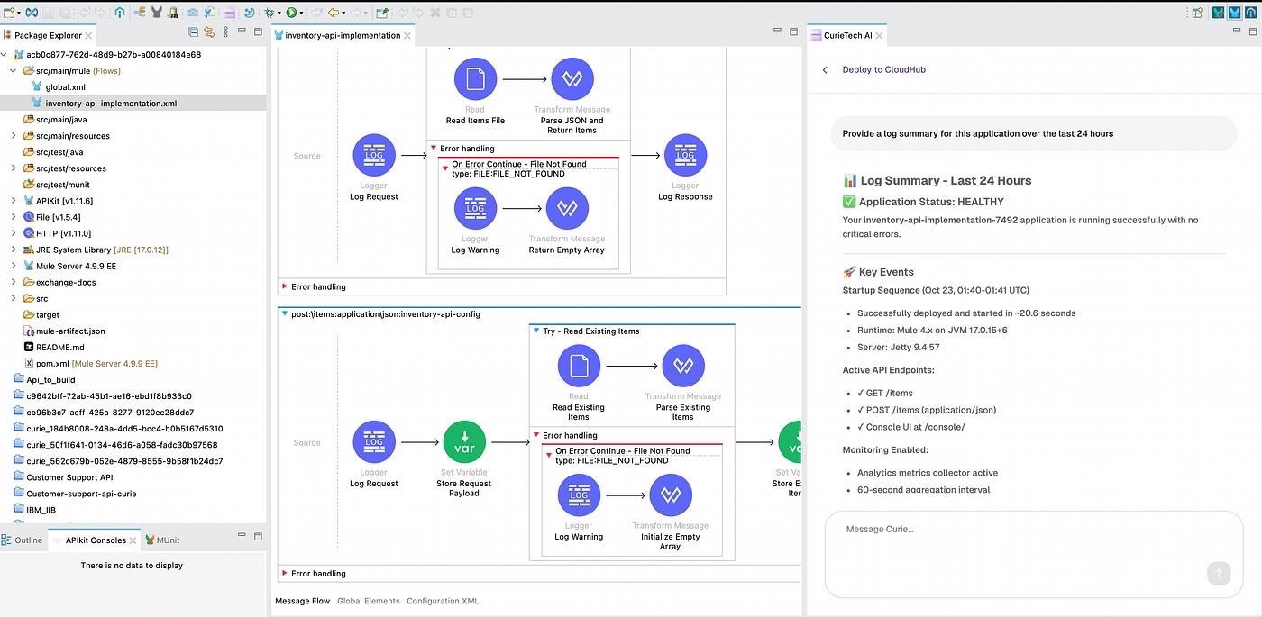Image resolution: width=1262 pixels, height=617 pixels.
Task: Switch to the Configuration XML tab
Action: point(443,601)
